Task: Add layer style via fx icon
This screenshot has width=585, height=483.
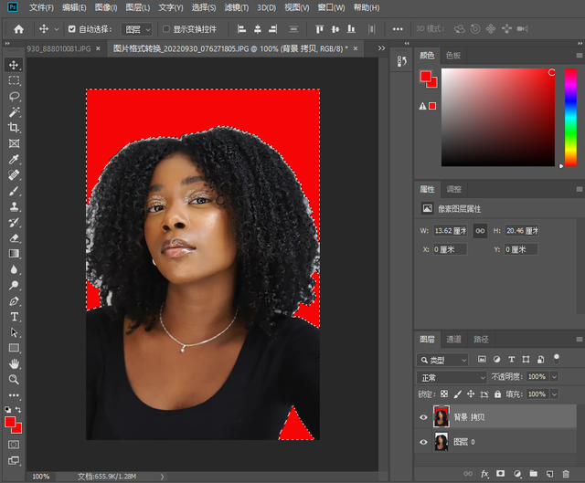Action: click(485, 474)
